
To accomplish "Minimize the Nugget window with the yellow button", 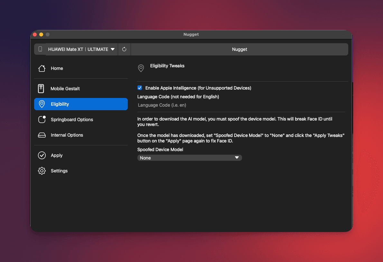I will pyautogui.click(x=41, y=34).
